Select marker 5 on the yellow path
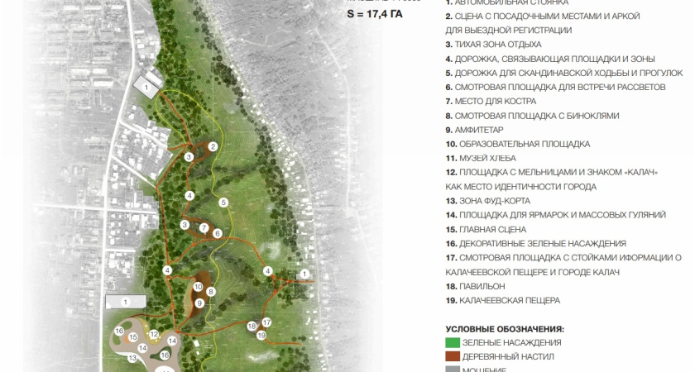Screen dimensions: 695x372 223,202
